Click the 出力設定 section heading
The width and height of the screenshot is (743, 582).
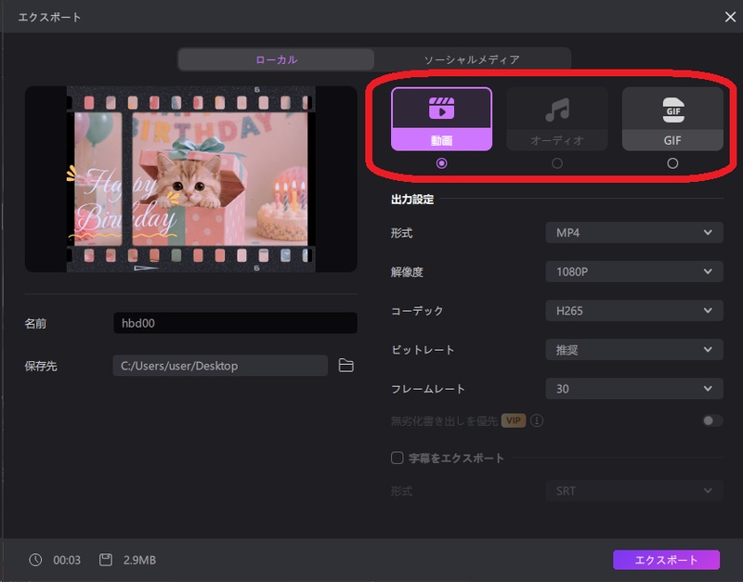pyautogui.click(x=412, y=200)
